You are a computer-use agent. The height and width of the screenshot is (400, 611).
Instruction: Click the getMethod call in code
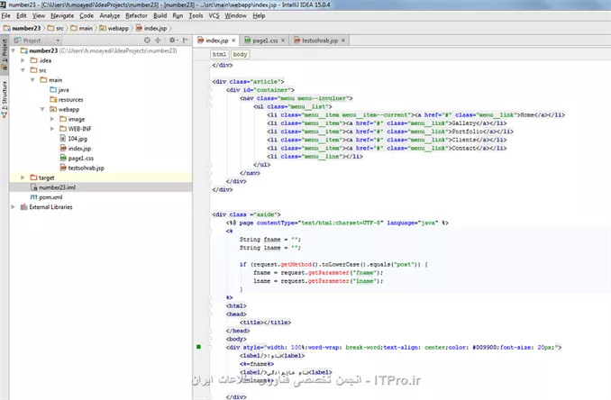tap(296, 265)
